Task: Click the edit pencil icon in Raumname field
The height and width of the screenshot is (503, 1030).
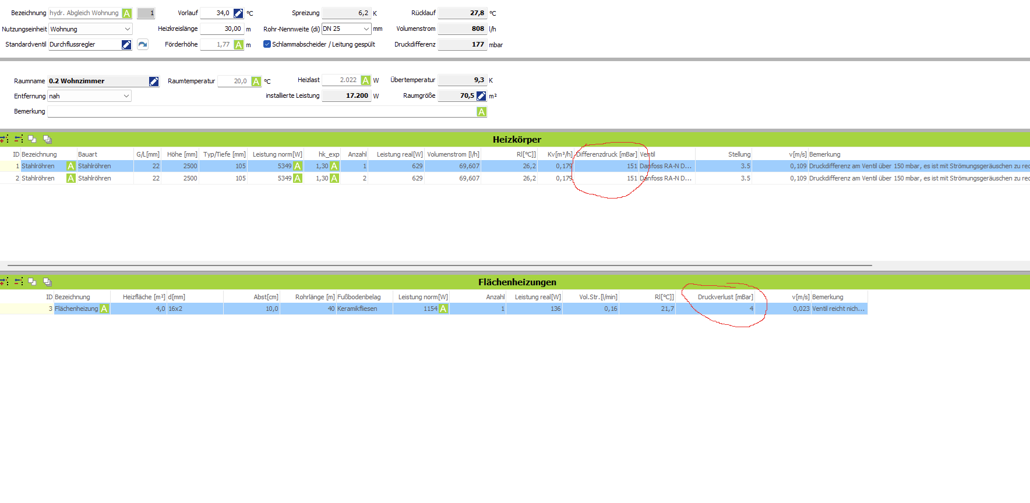Action: click(154, 82)
